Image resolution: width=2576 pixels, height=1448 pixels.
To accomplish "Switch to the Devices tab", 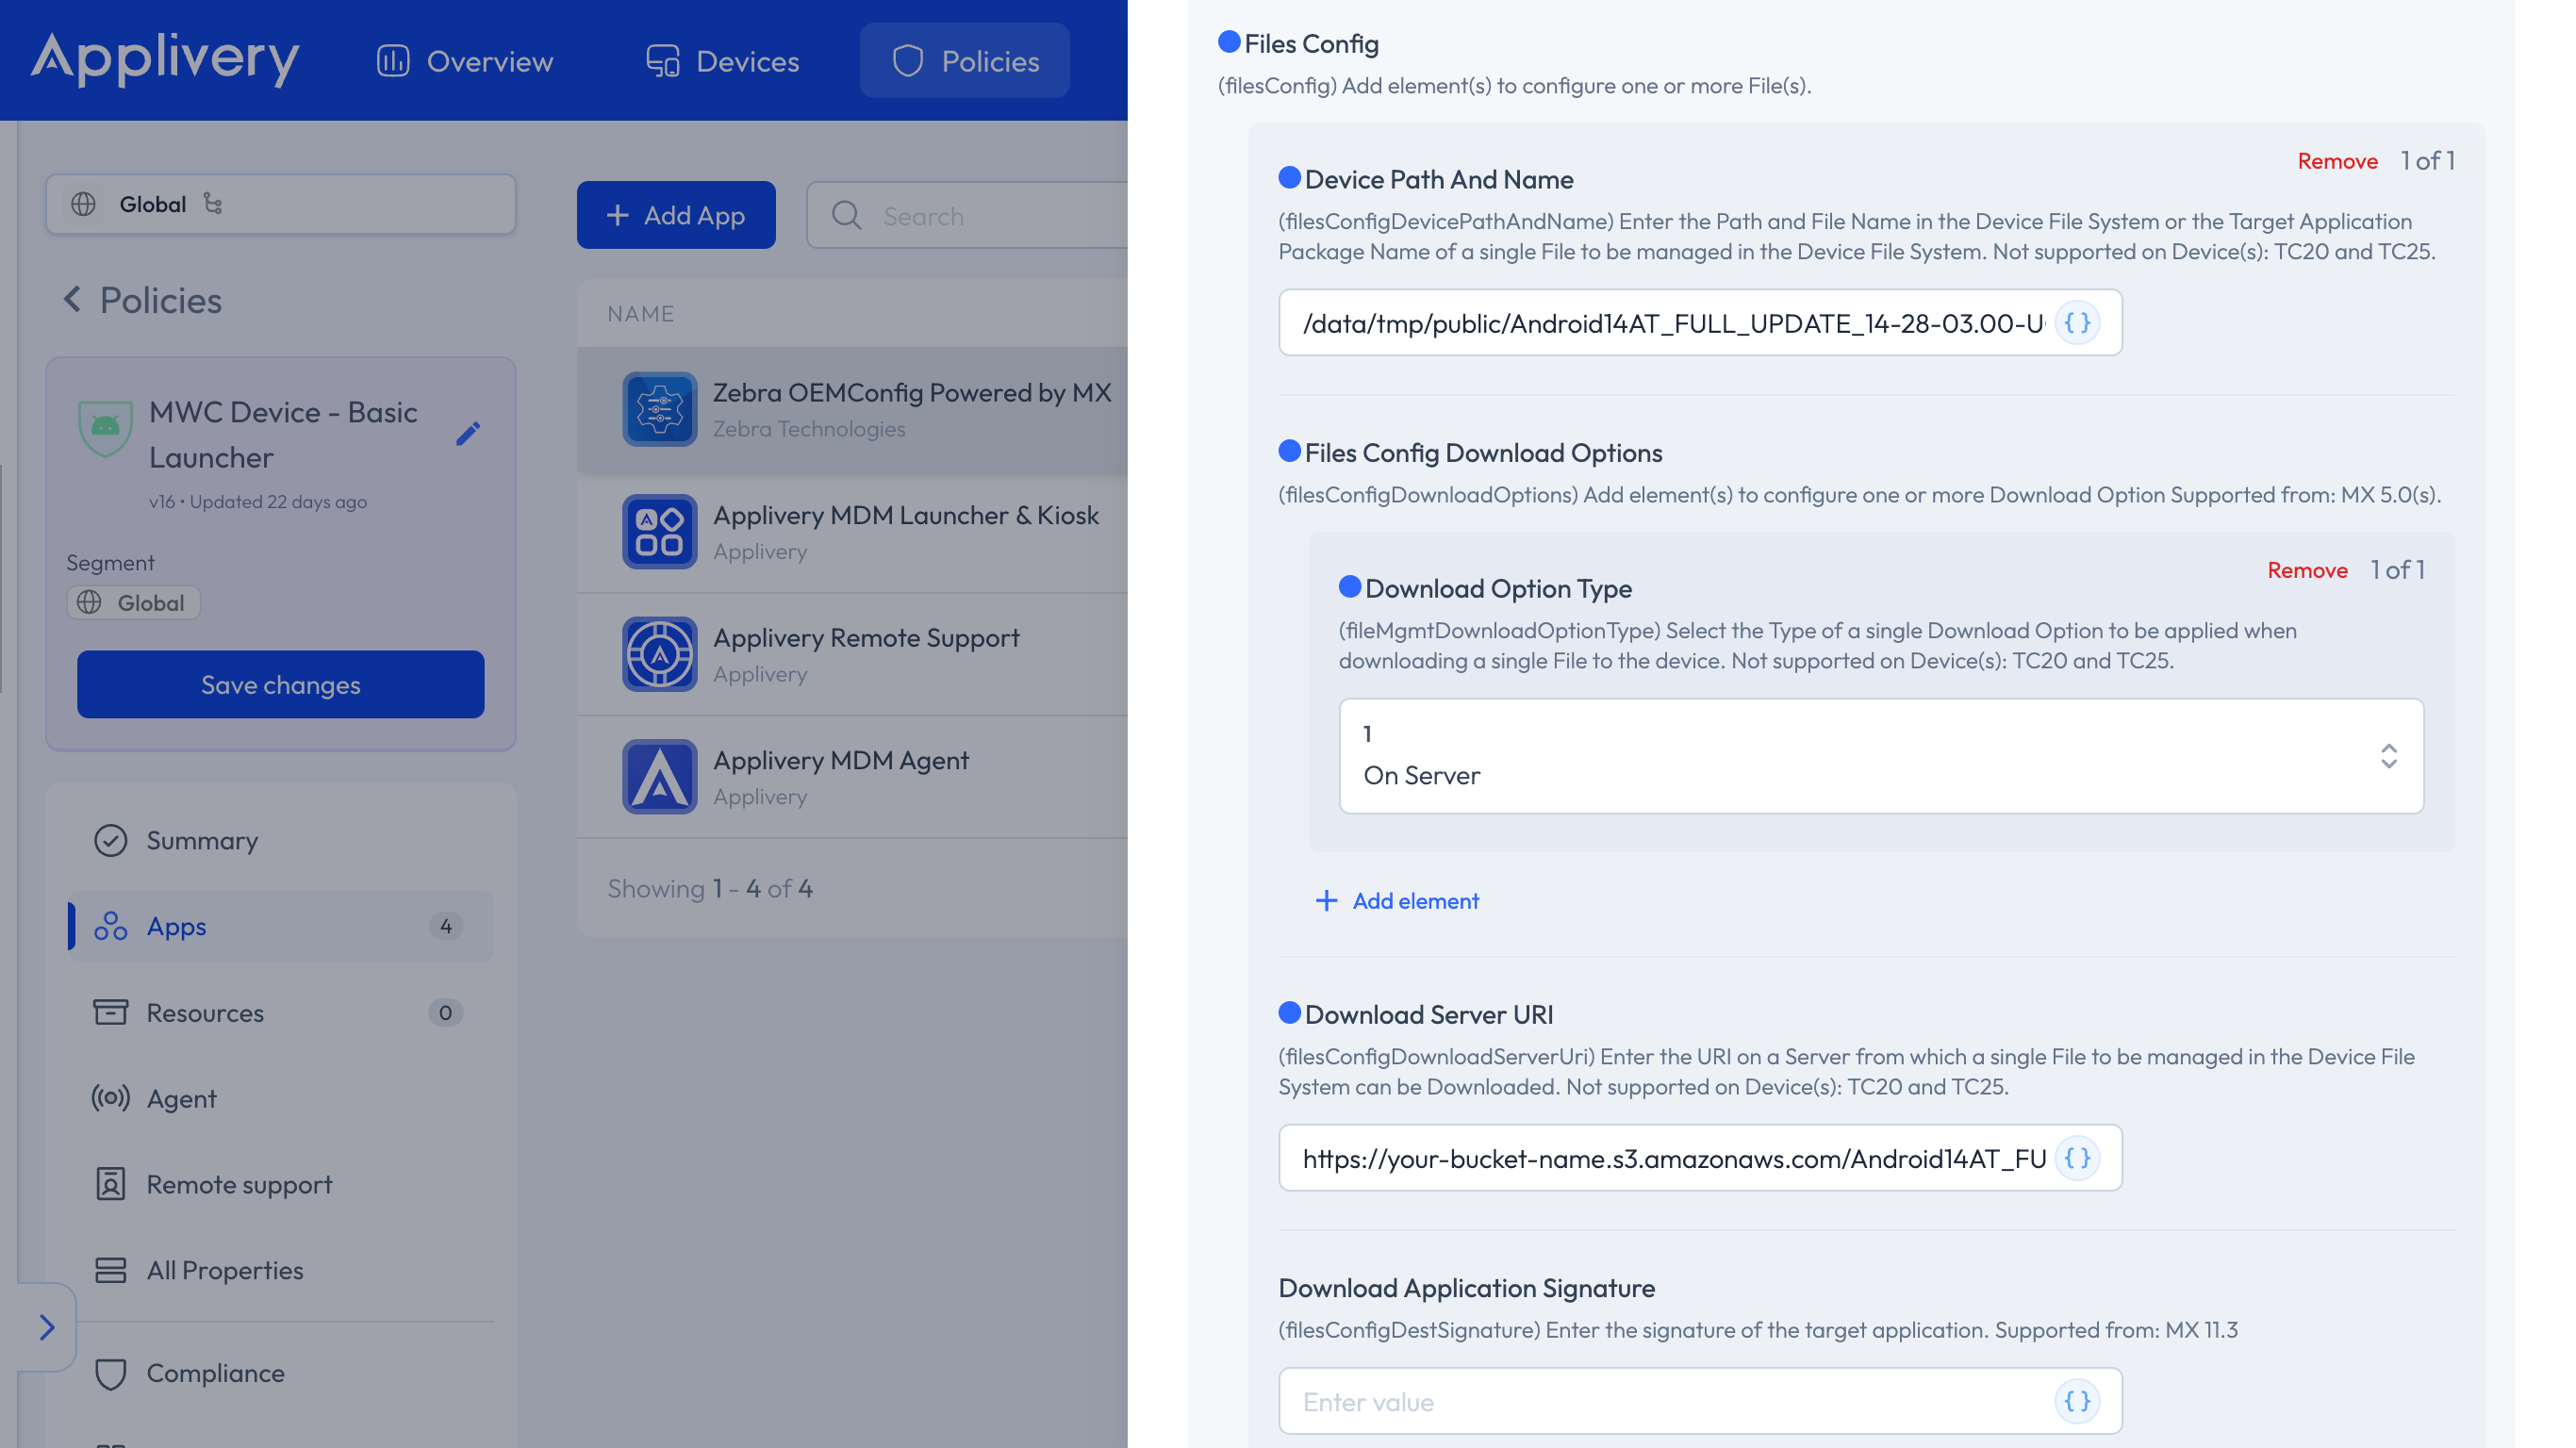I will pos(721,60).
